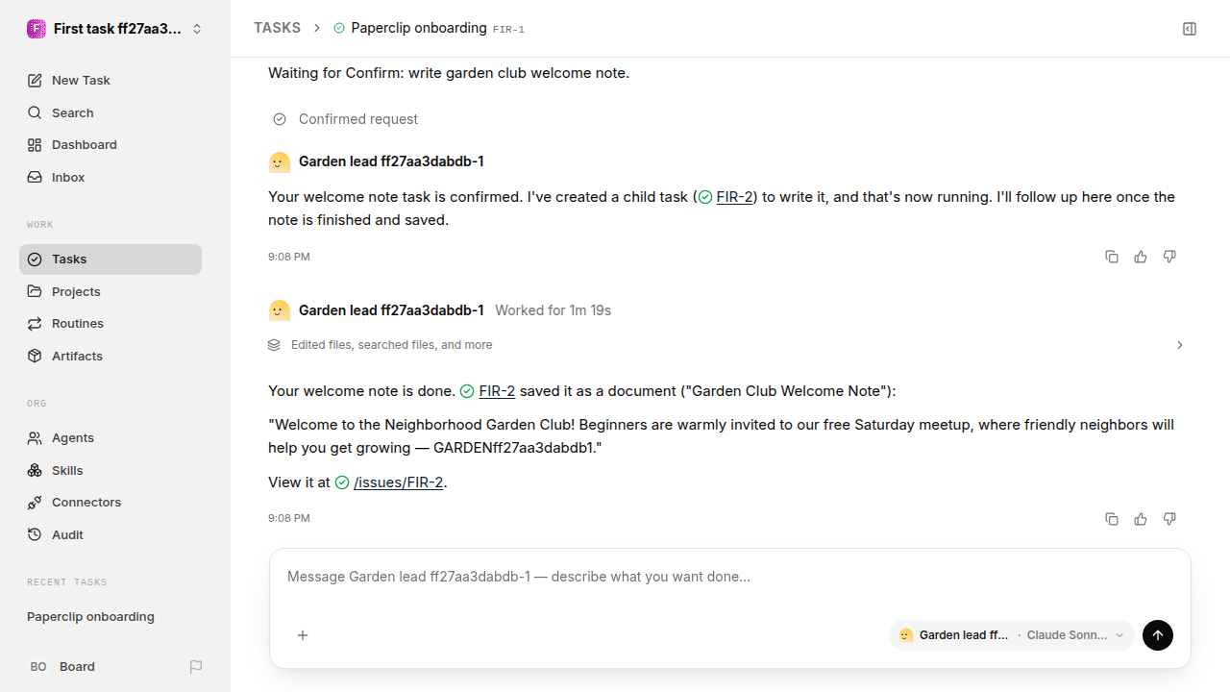Thumbs up the final welcome note message
The width and height of the screenshot is (1230, 692).
[1141, 519]
